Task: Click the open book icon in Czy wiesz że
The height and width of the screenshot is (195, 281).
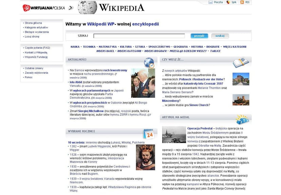Action: click(241, 62)
